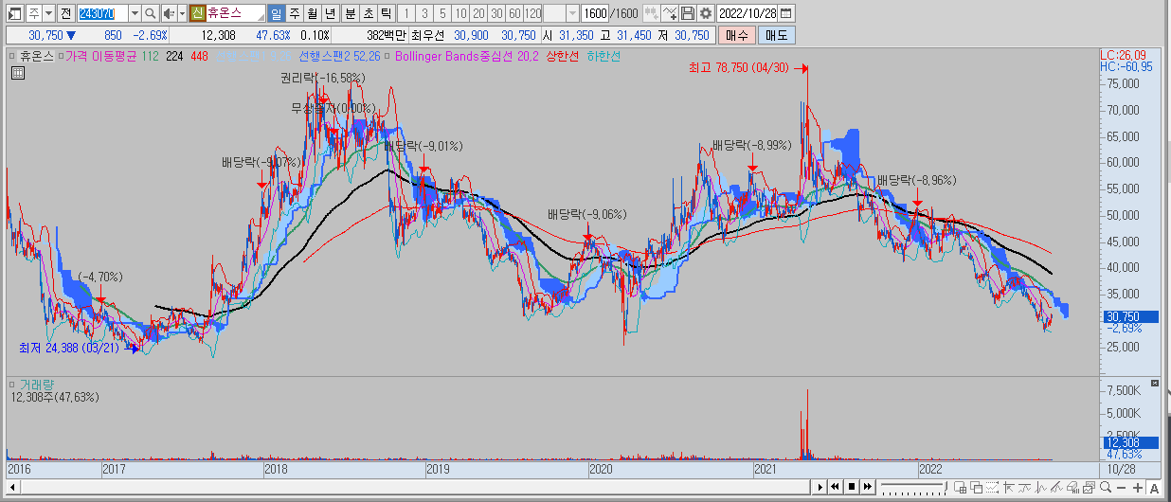Click the blue 매도 sell button
Image resolution: width=1171 pixels, height=502 pixels.
click(x=776, y=35)
